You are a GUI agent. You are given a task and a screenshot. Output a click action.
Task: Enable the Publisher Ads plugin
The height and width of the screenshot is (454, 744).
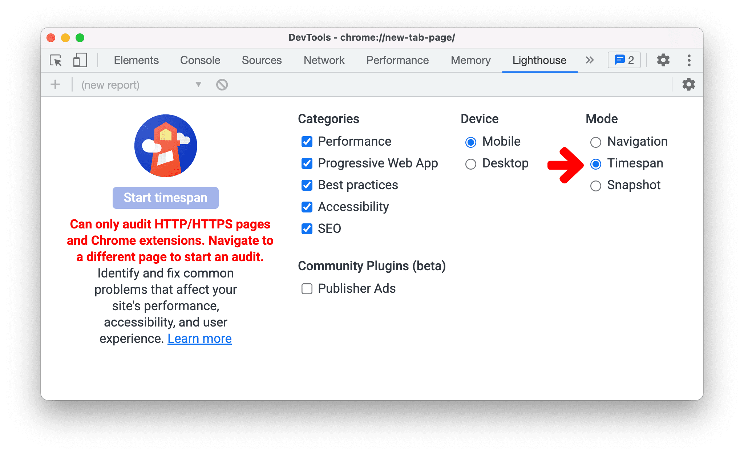pos(307,288)
